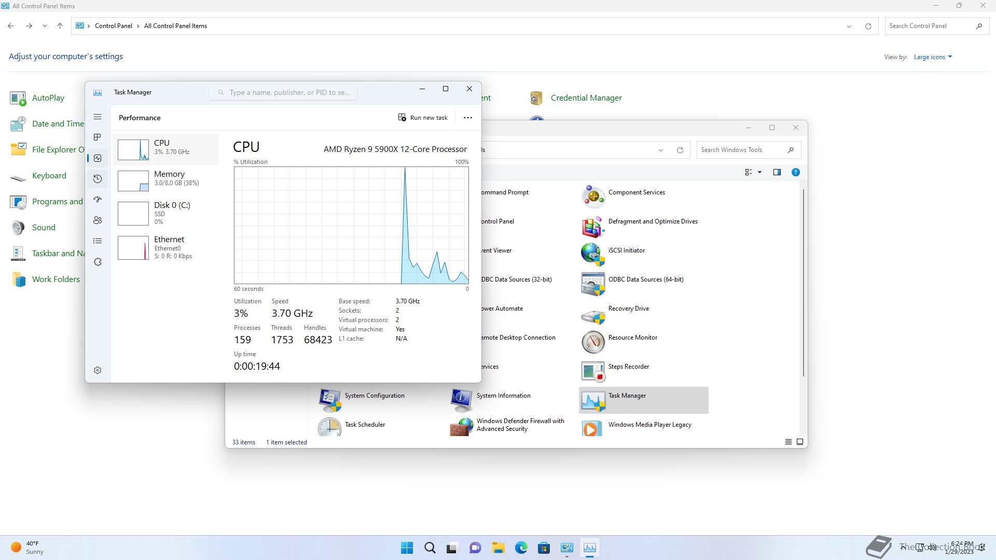Go up one level in Control Panel
Screen dimensions: 996x560
click(60, 26)
